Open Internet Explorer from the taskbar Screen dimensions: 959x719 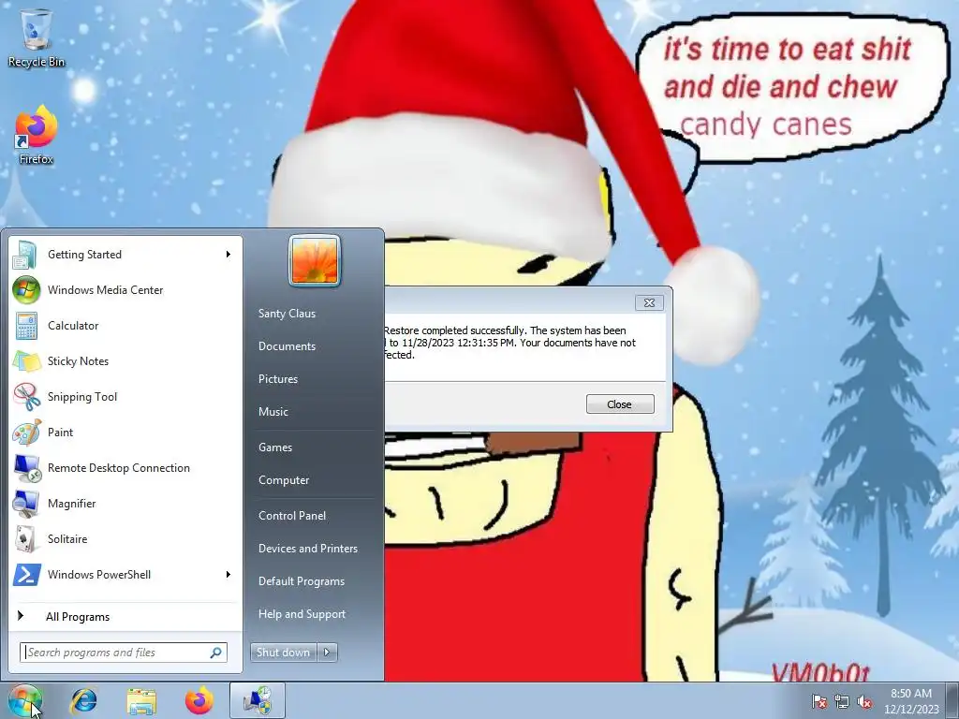83,700
